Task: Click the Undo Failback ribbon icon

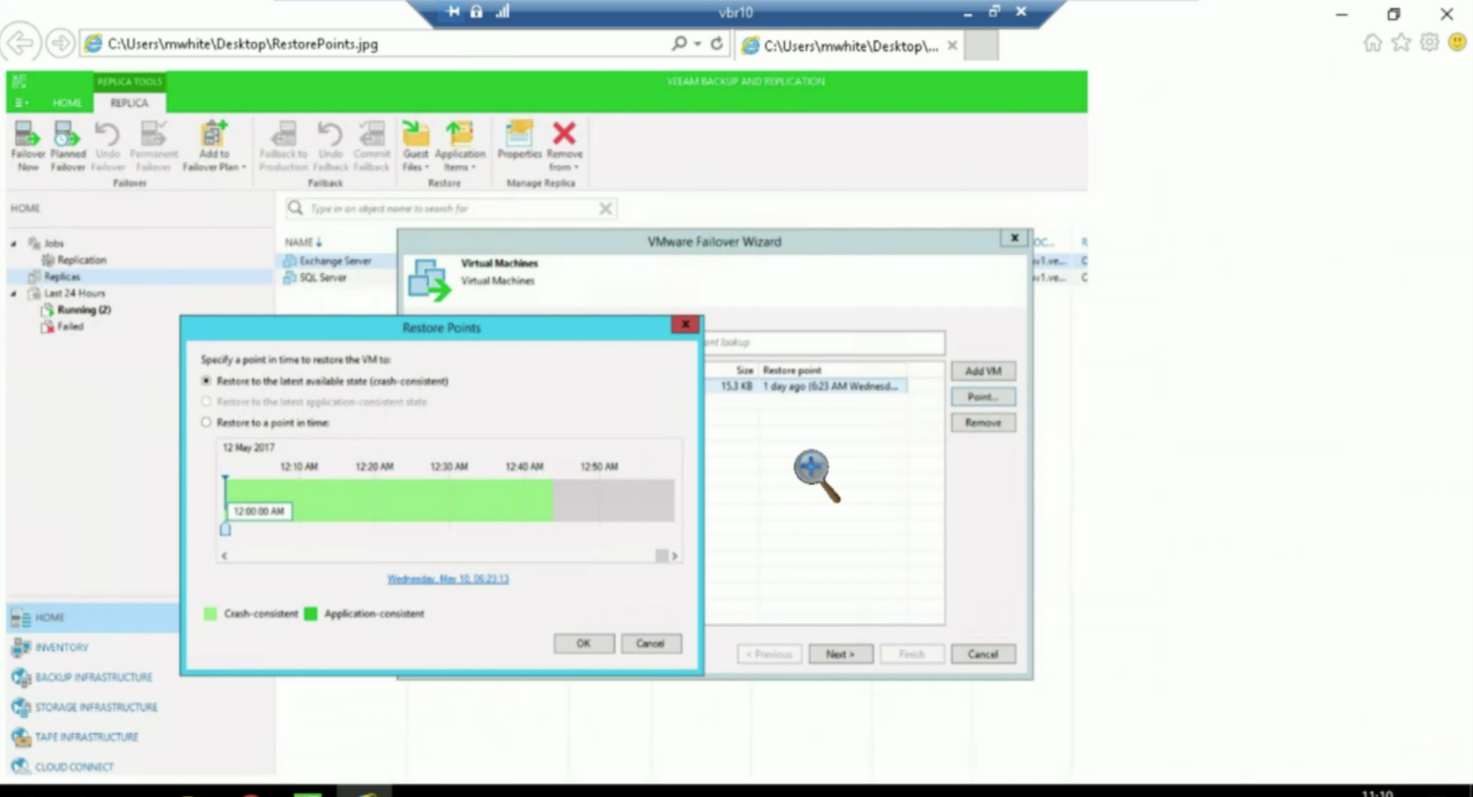Action: 330,146
